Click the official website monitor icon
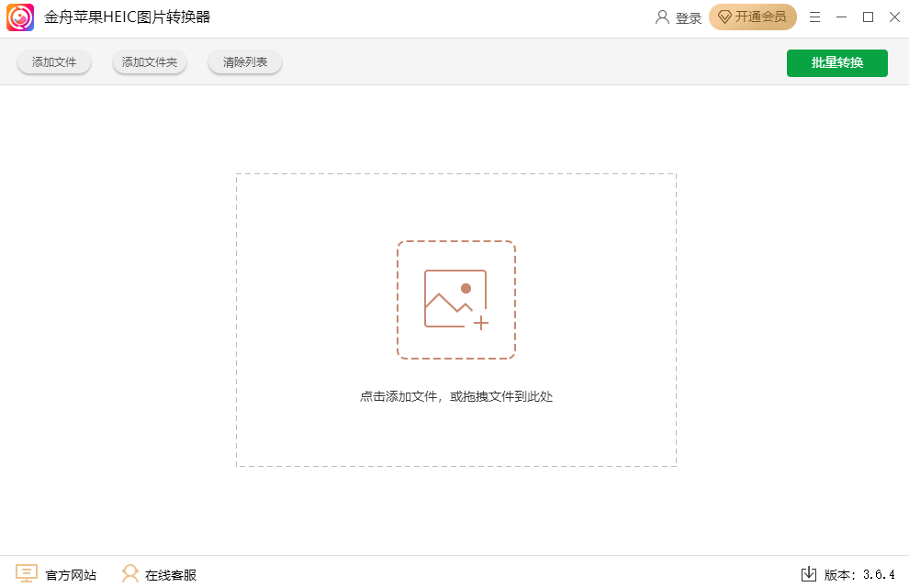The width and height of the screenshot is (909, 587). (28, 574)
